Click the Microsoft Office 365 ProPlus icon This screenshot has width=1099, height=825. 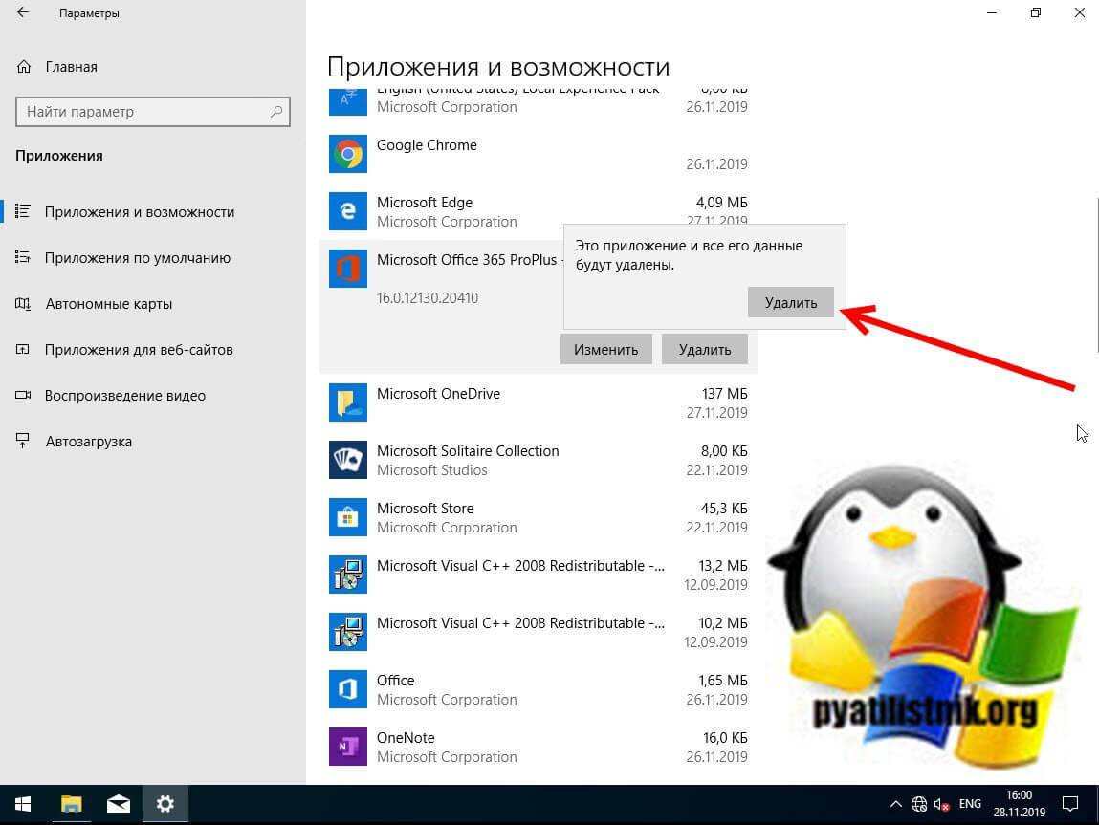pos(347,269)
